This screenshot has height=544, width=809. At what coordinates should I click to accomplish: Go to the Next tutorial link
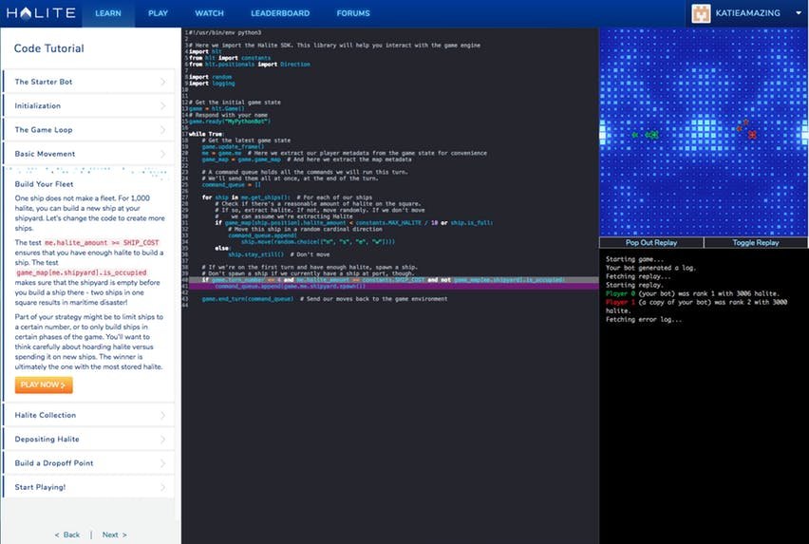point(114,535)
